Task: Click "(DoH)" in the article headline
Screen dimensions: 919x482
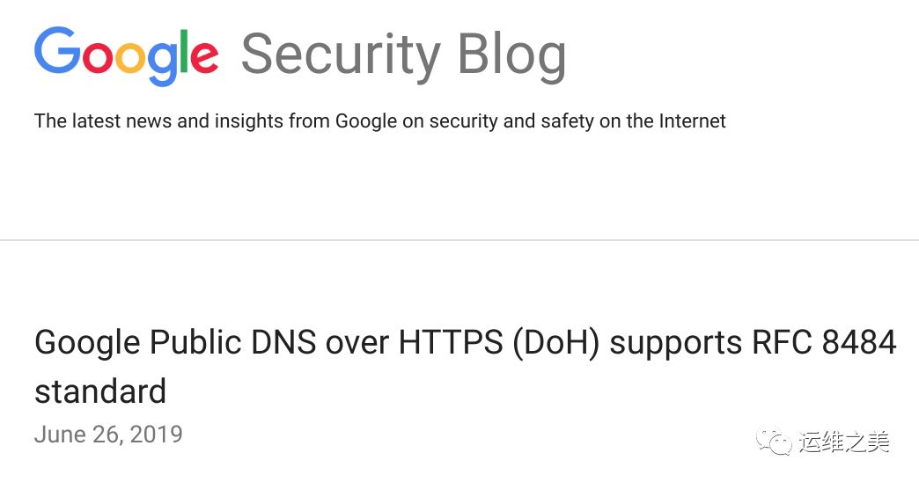Action: click(555, 343)
